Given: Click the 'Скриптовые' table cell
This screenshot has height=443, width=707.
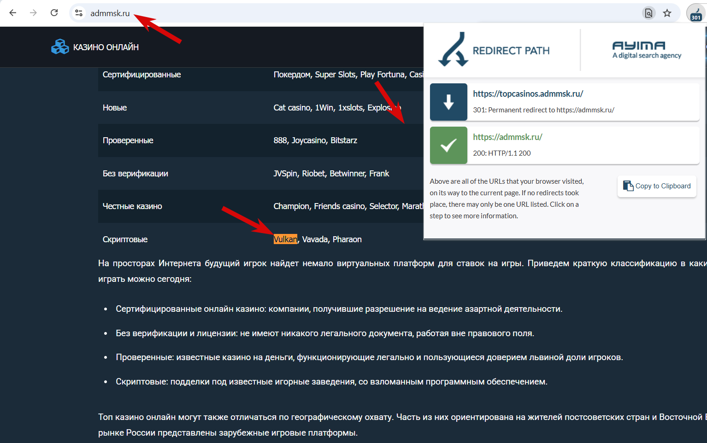Looking at the screenshot, I should point(125,239).
